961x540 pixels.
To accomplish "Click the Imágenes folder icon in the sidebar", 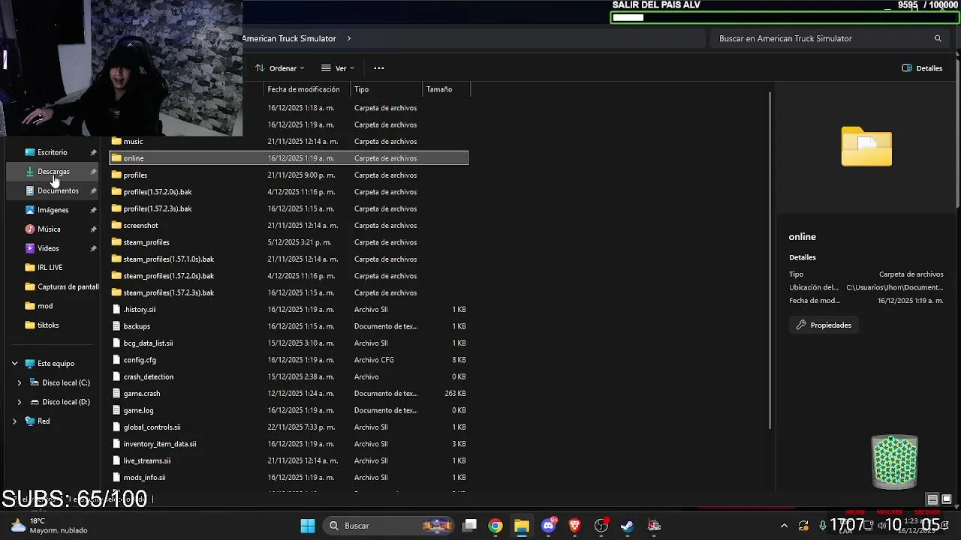I will tap(30, 210).
